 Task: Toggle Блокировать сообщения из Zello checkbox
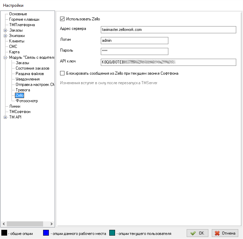(x=62, y=73)
